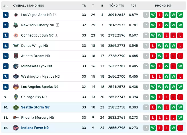187x135 pixels.
Task: Click the Las Vegas Aces team logo
Action: point(16,15)
